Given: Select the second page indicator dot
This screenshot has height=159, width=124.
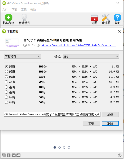Looking at the screenshot, I should [x=59, y=147].
